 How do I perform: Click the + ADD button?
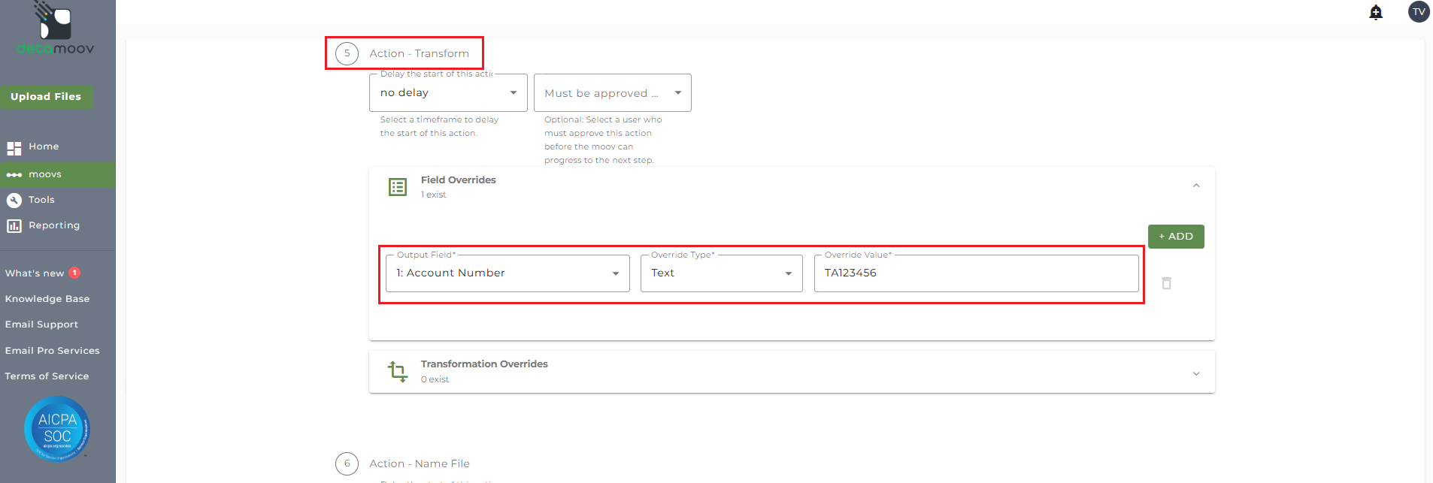(x=1175, y=237)
